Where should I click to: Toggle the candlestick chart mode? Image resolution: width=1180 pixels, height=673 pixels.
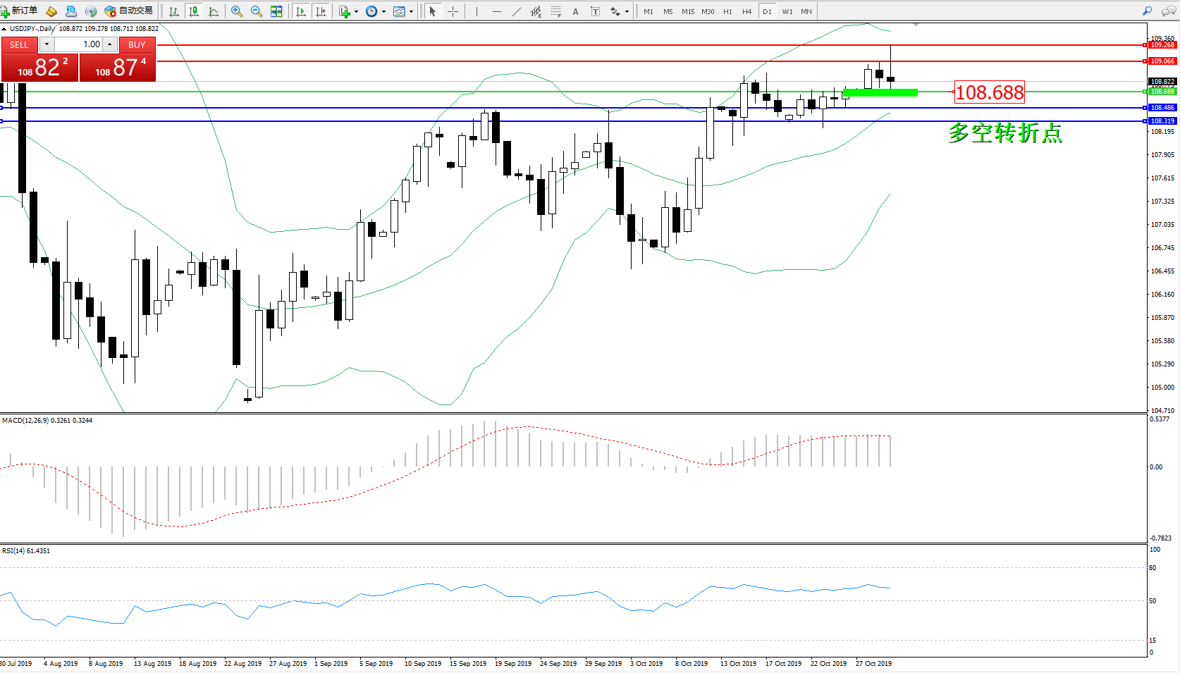(194, 11)
